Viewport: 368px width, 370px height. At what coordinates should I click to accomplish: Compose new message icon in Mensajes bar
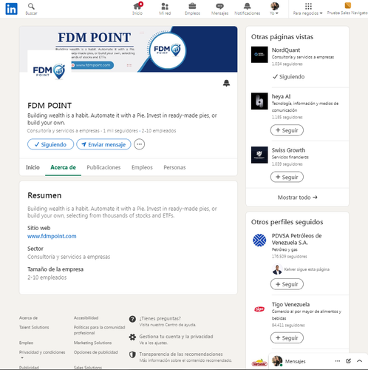(x=348, y=361)
